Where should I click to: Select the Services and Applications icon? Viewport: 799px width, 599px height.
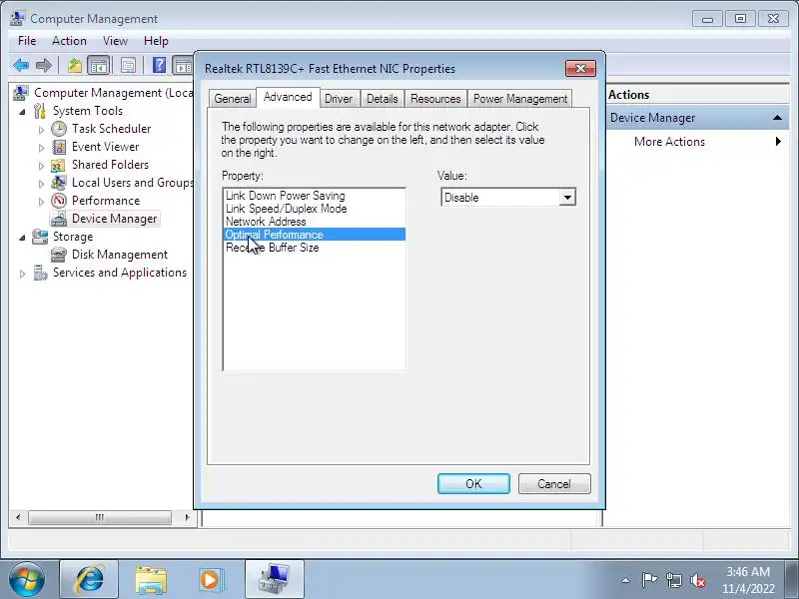40,273
